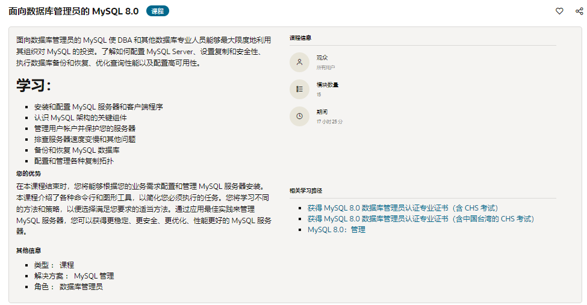Click the 其他信息 heading
Viewport: 587px width, 305px height.
[x=28, y=251]
